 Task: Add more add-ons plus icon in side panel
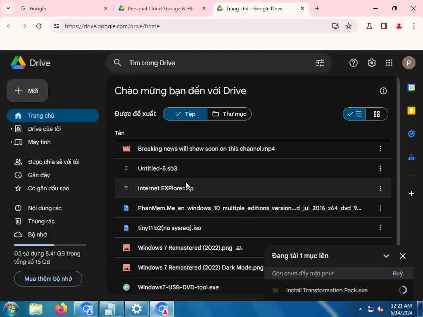(411, 194)
